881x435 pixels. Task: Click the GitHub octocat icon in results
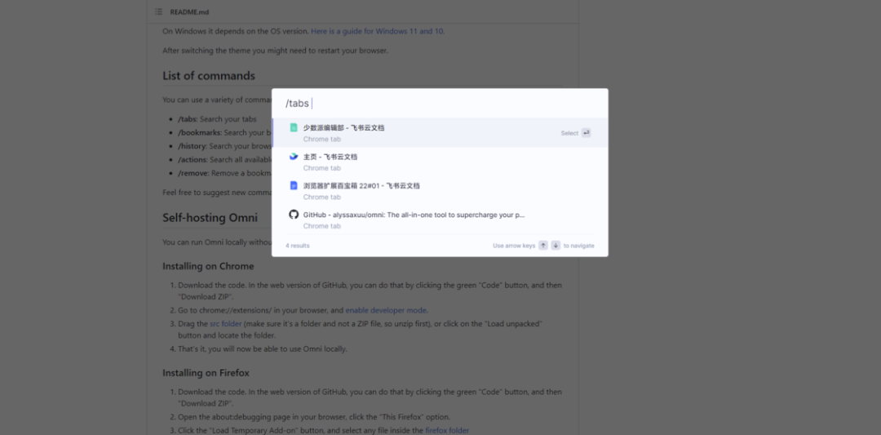click(294, 214)
